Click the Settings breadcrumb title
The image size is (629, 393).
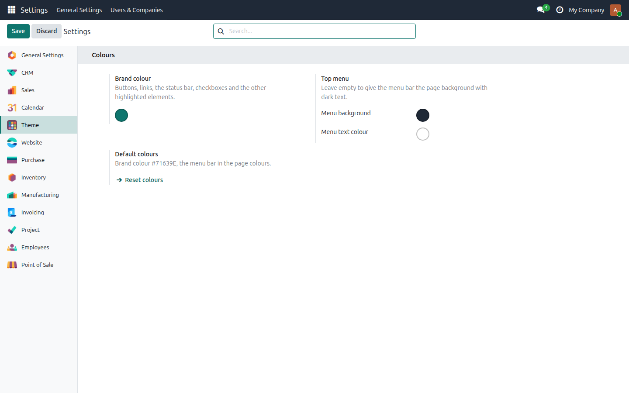point(77,31)
